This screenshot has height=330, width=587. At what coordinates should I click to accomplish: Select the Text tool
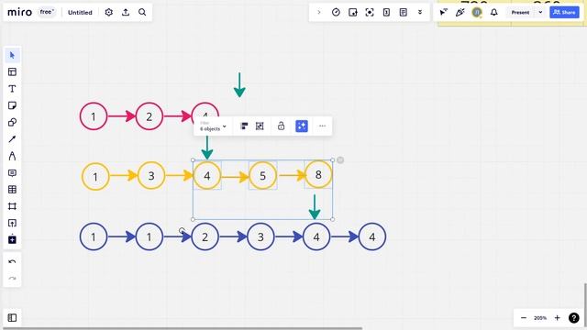pyautogui.click(x=12, y=89)
